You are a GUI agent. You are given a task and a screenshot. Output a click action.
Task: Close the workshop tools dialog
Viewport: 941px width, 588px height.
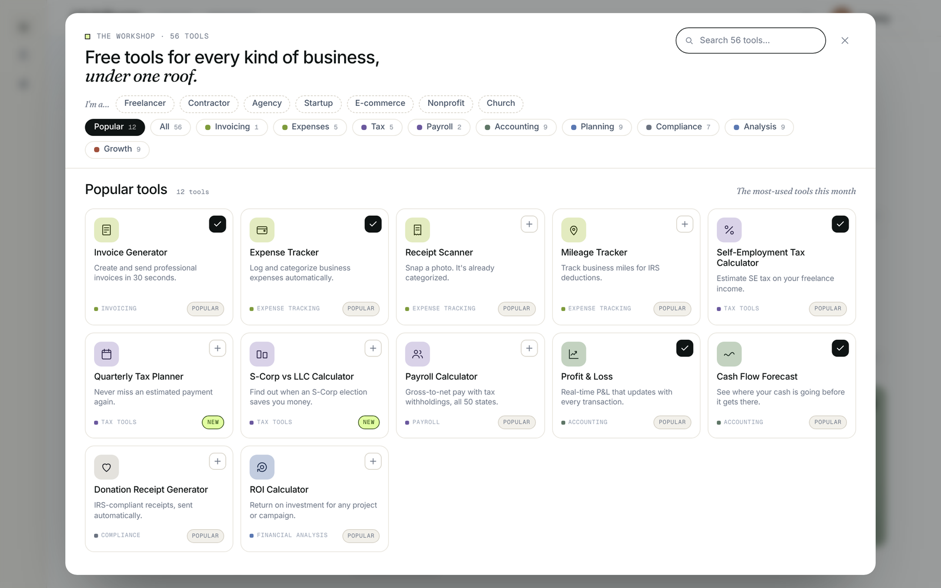(845, 41)
